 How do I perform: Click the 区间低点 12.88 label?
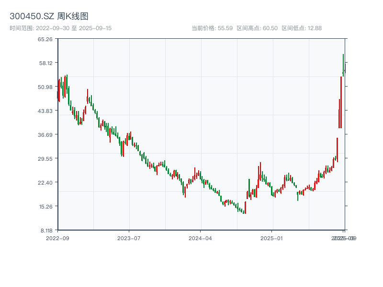click(302, 28)
